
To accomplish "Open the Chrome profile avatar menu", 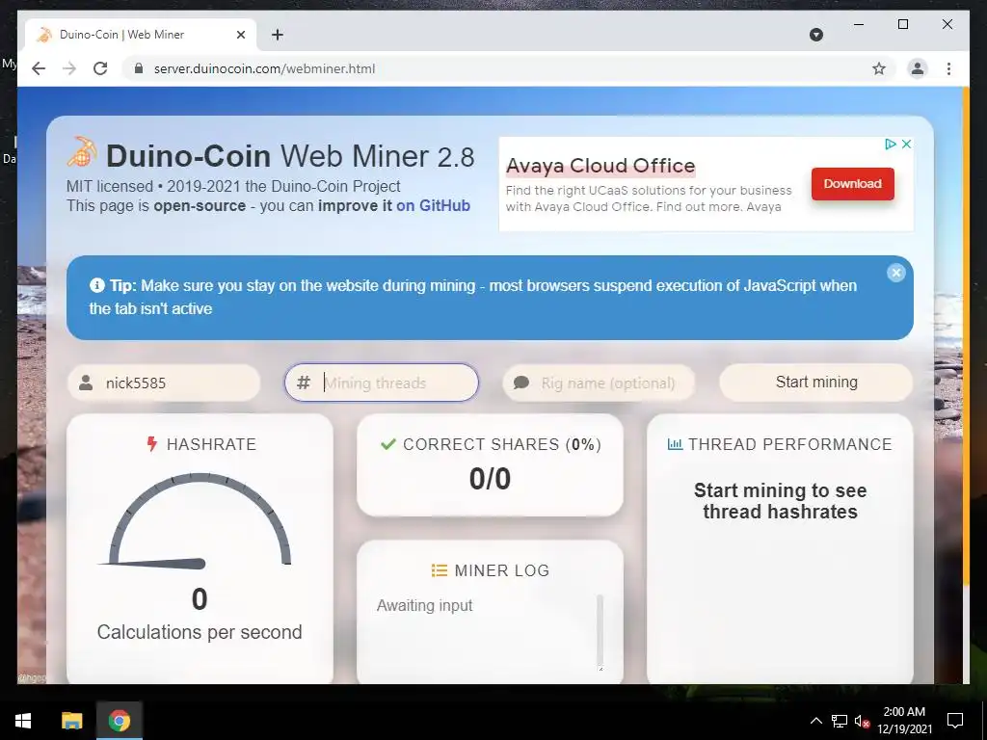I will [x=918, y=68].
